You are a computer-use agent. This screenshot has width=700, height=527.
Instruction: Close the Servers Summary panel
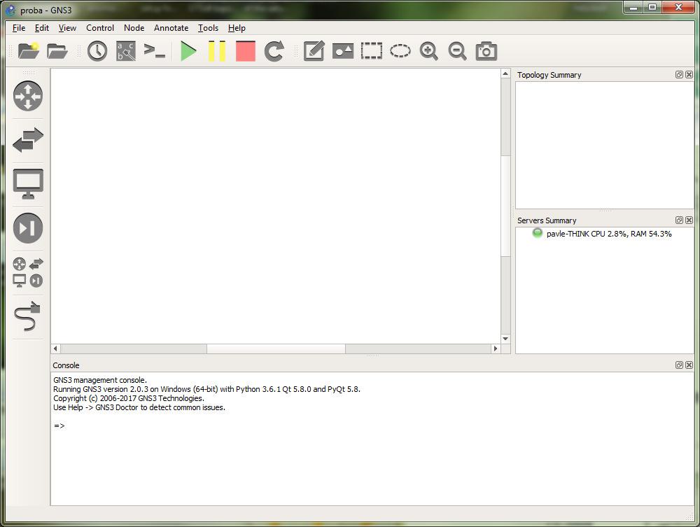689,220
